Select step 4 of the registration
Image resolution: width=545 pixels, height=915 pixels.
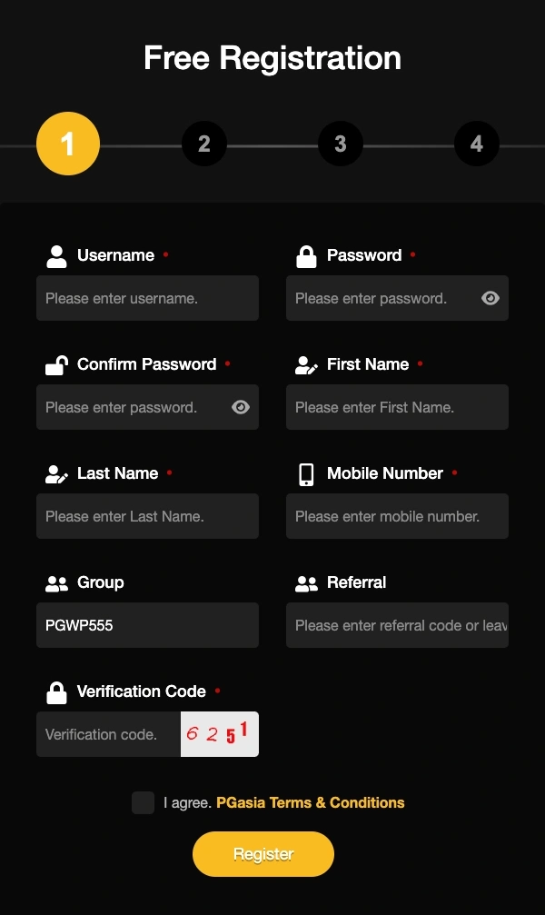pos(477,143)
